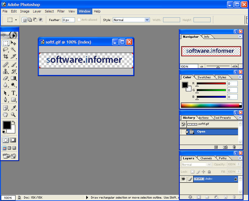Open the Color panel flyout menu
This screenshot has height=201, width=249.
[x=240, y=77]
